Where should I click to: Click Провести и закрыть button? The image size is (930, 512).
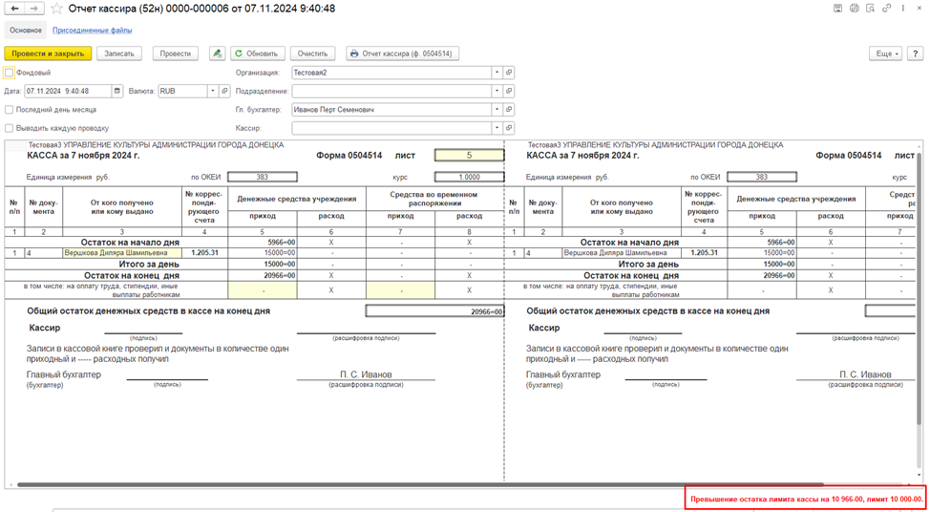[48, 53]
